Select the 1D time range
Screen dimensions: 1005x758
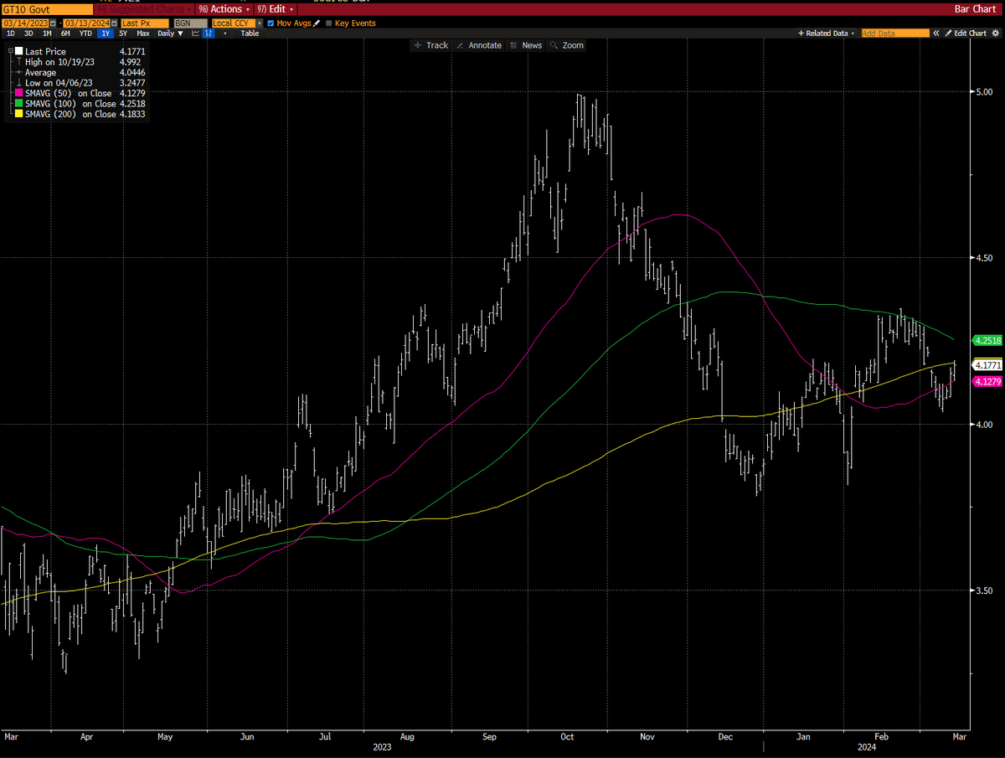pyautogui.click(x=11, y=34)
